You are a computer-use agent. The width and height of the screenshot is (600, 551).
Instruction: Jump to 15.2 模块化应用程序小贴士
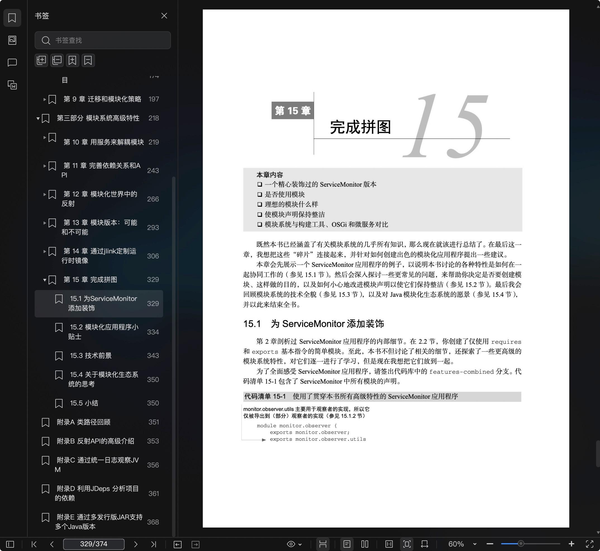click(x=103, y=332)
